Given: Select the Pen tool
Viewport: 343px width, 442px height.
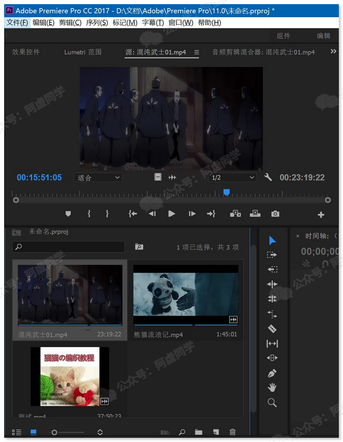Looking at the screenshot, I should [x=272, y=373].
